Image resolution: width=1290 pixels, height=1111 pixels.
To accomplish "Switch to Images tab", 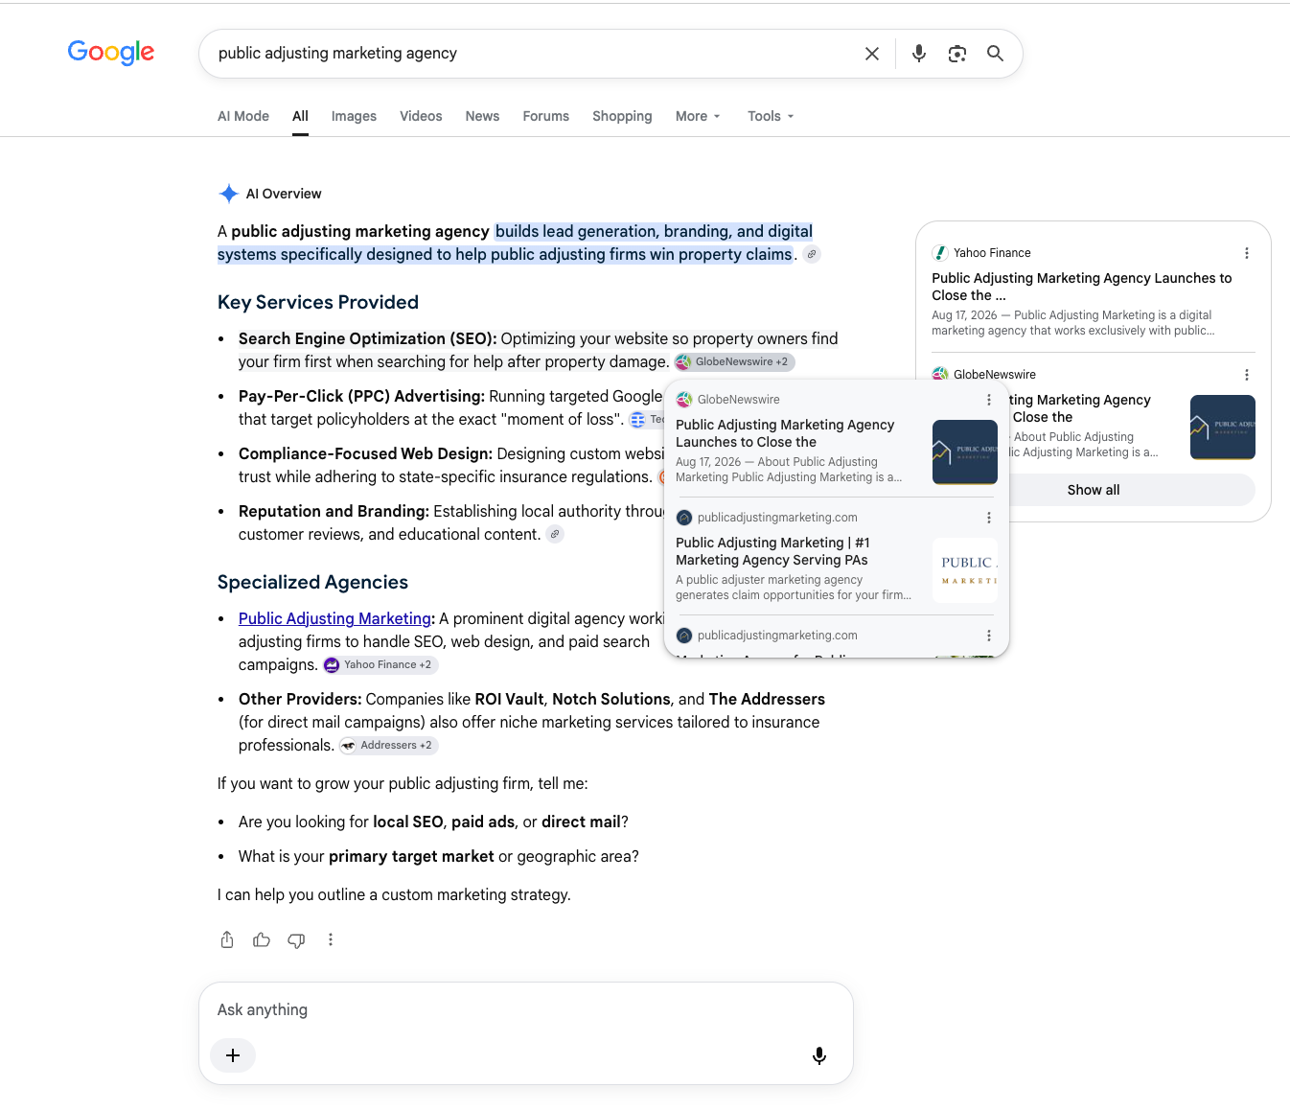I will point(354,116).
